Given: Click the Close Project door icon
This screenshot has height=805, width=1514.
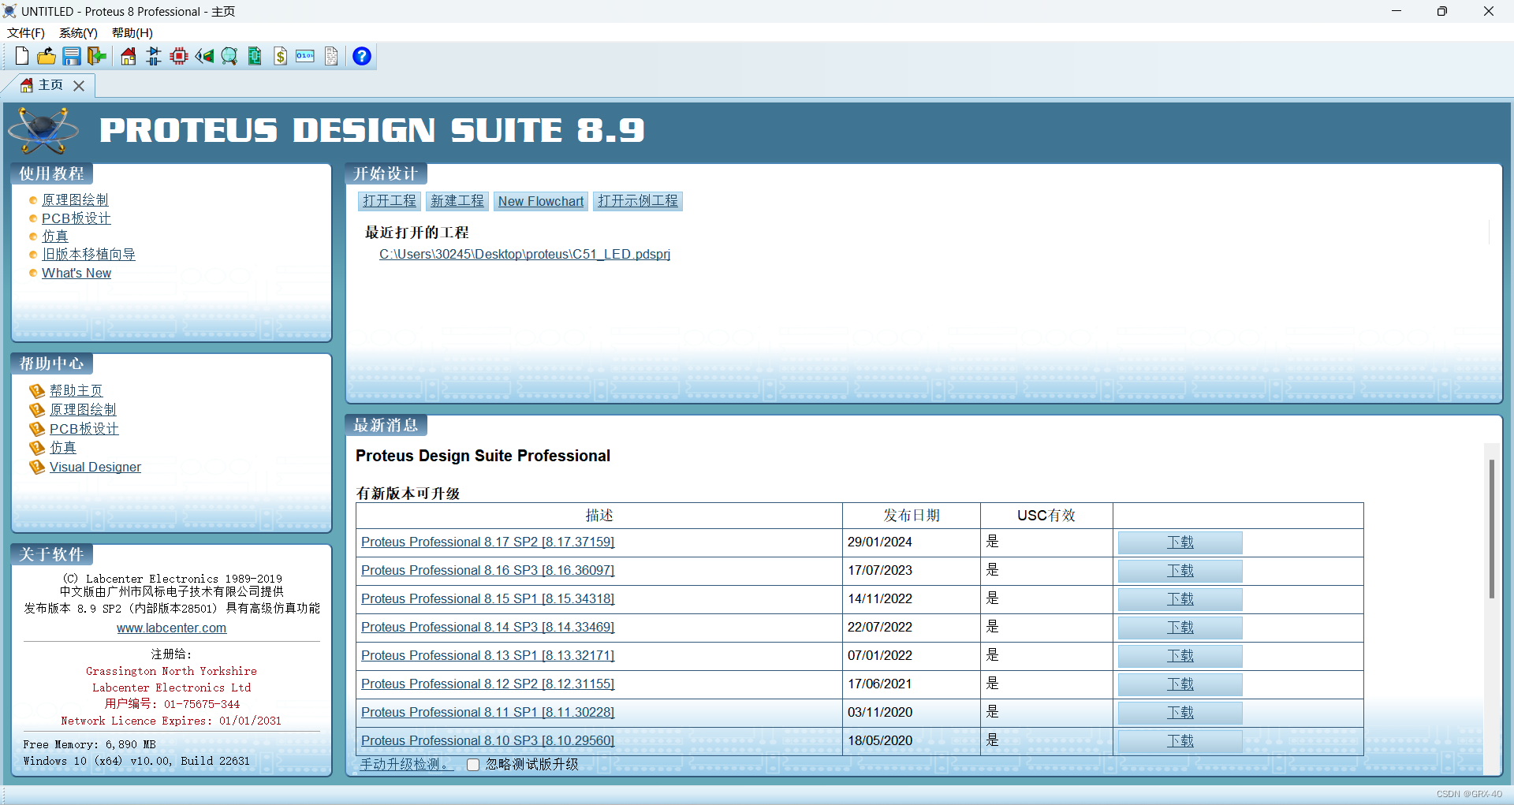Looking at the screenshot, I should (97, 56).
